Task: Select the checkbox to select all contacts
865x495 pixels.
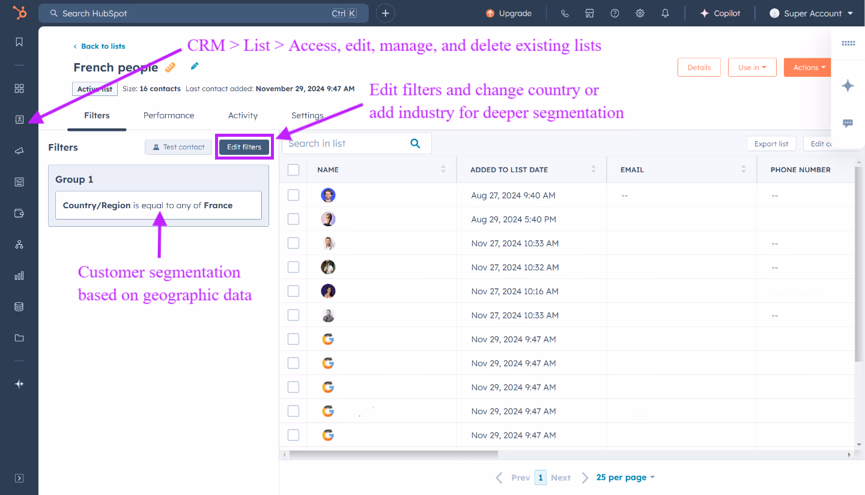Action: [x=293, y=169]
